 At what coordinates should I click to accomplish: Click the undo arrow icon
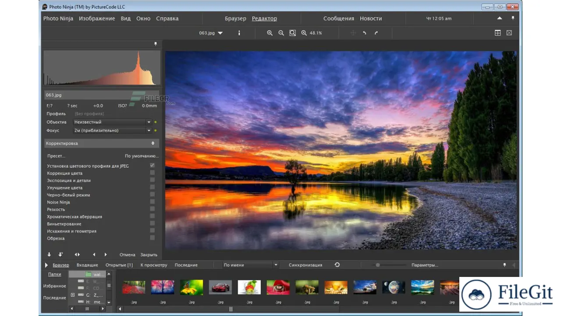click(x=364, y=33)
